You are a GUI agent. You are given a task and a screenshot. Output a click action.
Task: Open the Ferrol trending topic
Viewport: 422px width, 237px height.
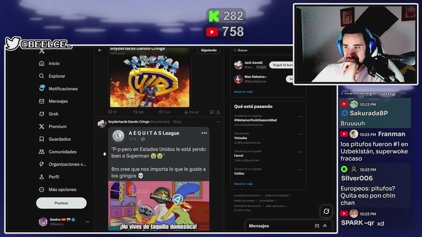tap(239, 156)
